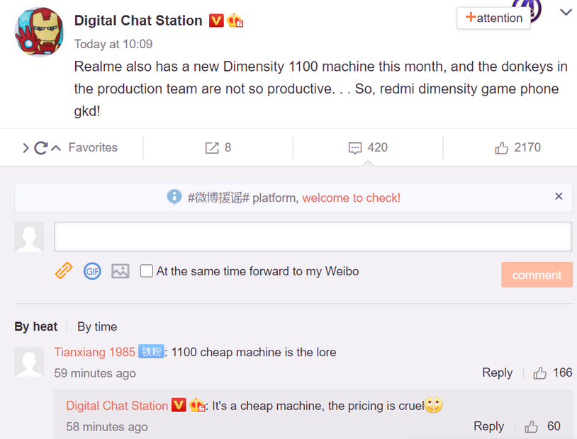Like Digital Chat Station's reply with 60 likes
Image resolution: width=577 pixels, height=439 pixels.
pos(532,426)
